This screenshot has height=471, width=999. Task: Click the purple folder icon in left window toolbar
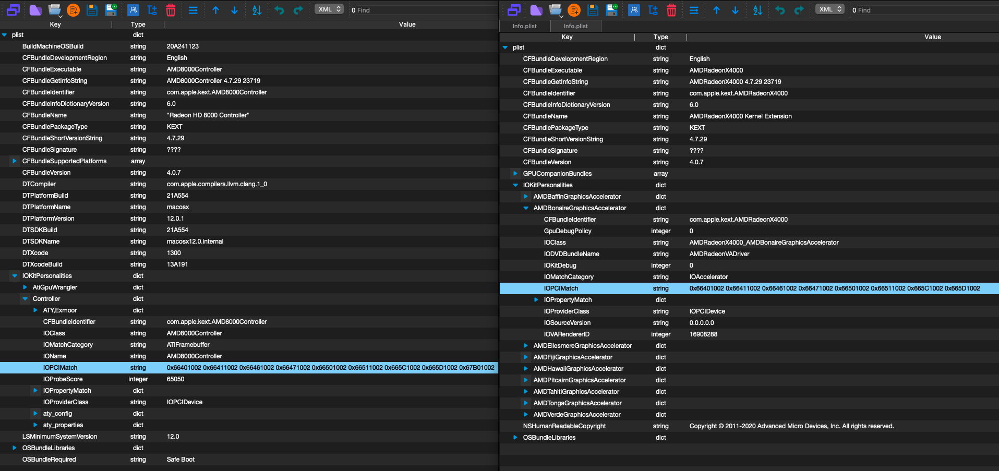tap(35, 10)
